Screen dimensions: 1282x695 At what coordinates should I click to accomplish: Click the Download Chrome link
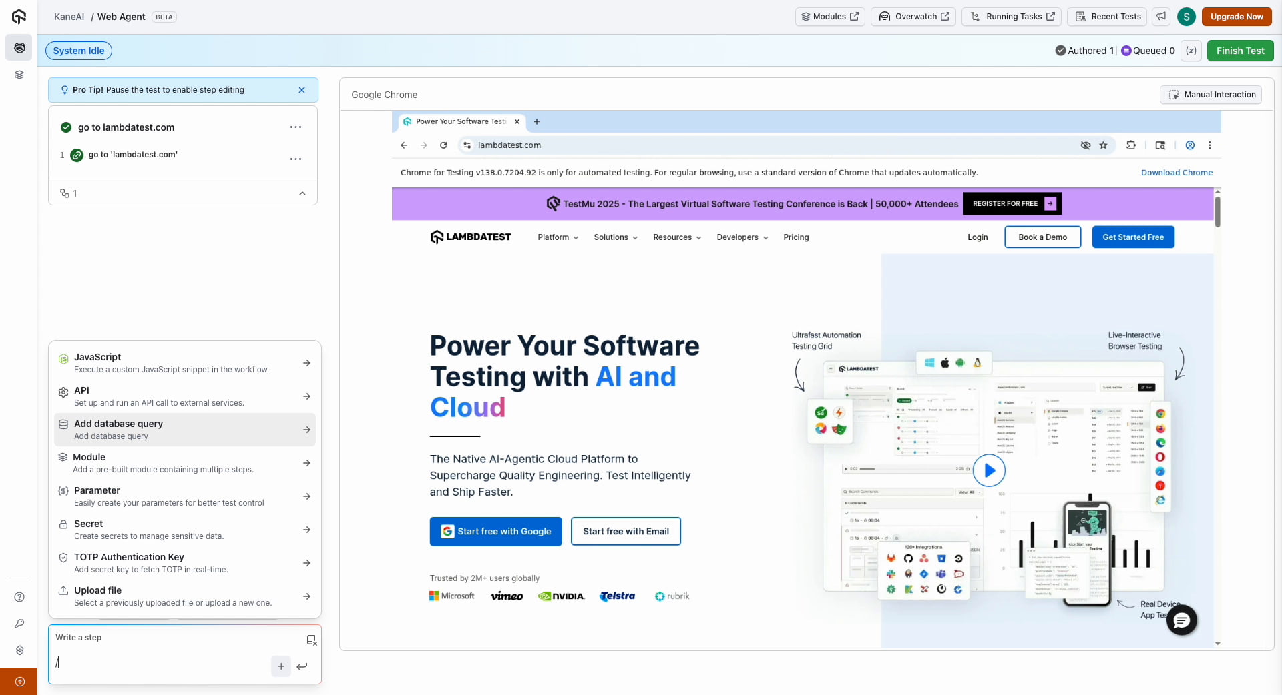tap(1177, 173)
